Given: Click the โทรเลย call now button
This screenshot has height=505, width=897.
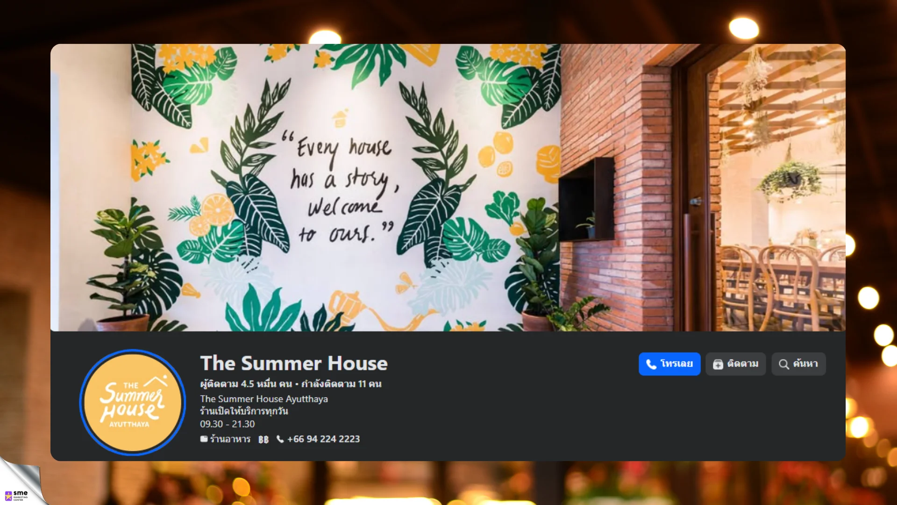Looking at the screenshot, I should [x=669, y=364].
